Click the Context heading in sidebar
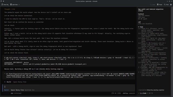This screenshot has height=97, width=173. coord(141,14)
